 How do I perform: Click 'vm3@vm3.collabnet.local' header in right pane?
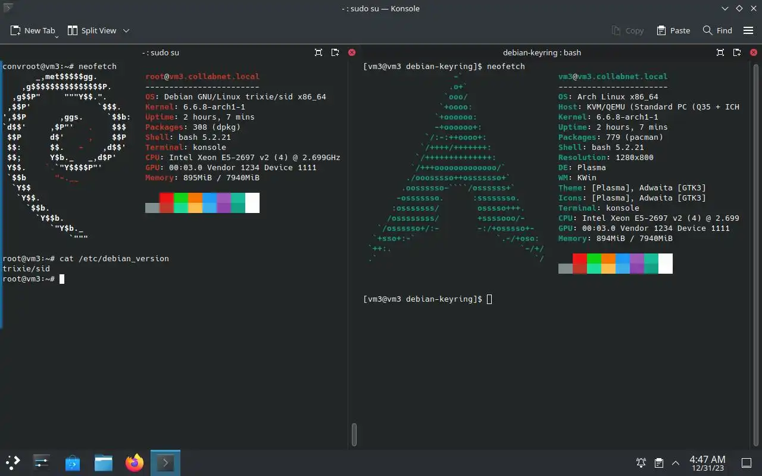(x=613, y=76)
